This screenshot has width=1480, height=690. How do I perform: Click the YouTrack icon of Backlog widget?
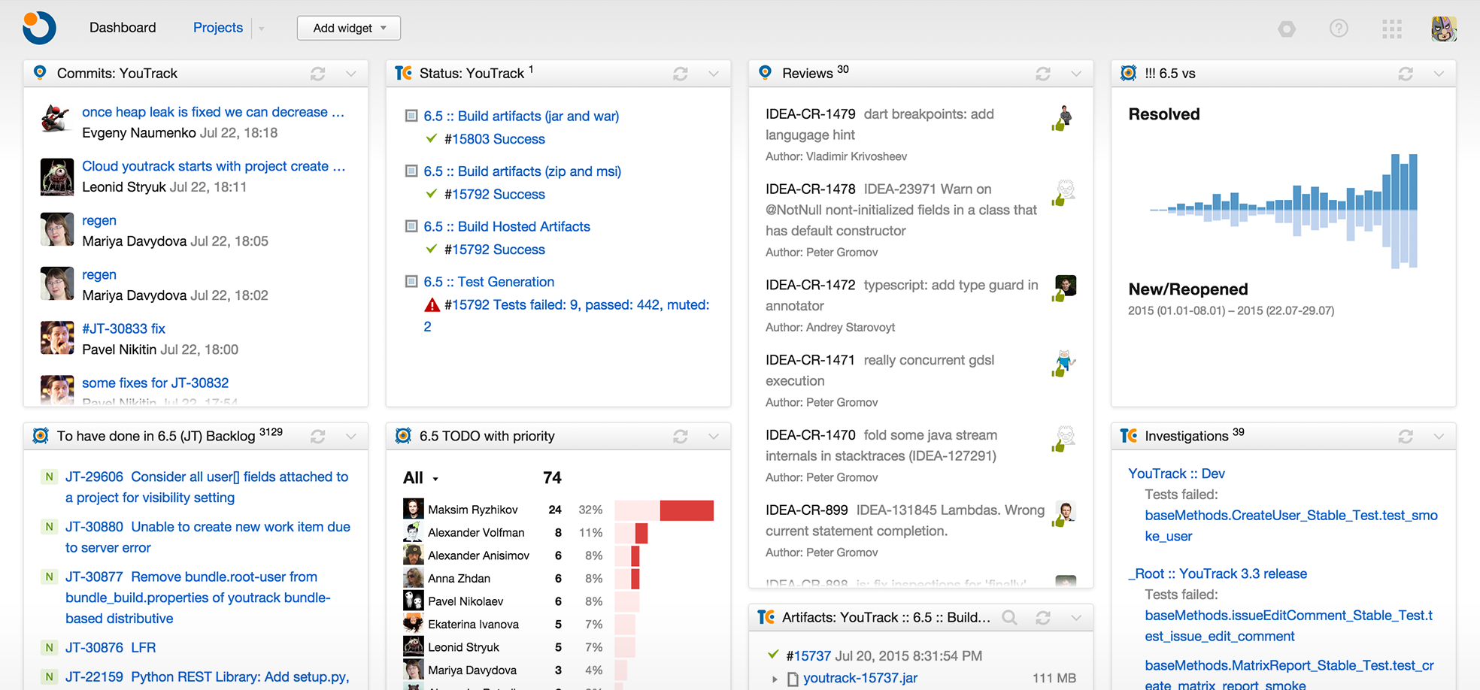point(41,436)
